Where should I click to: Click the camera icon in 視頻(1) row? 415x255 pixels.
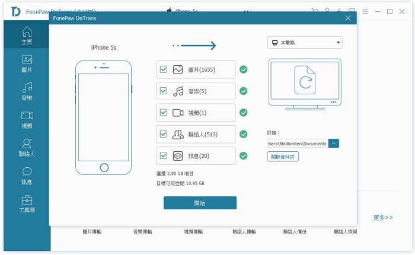[x=178, y=113]
